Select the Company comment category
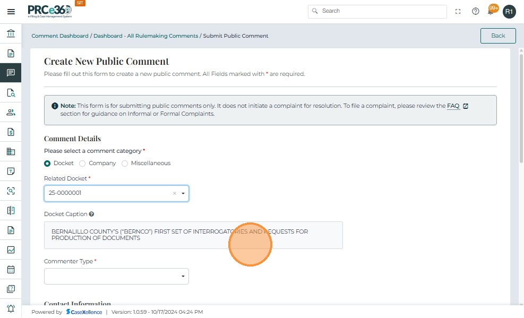524x318 pixels. (82, 164)
